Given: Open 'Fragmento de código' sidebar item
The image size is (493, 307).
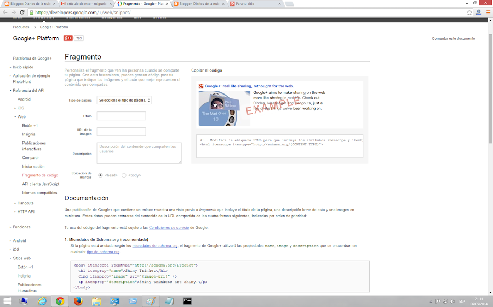Looking at the screenshot, I should tap(40, 175).
